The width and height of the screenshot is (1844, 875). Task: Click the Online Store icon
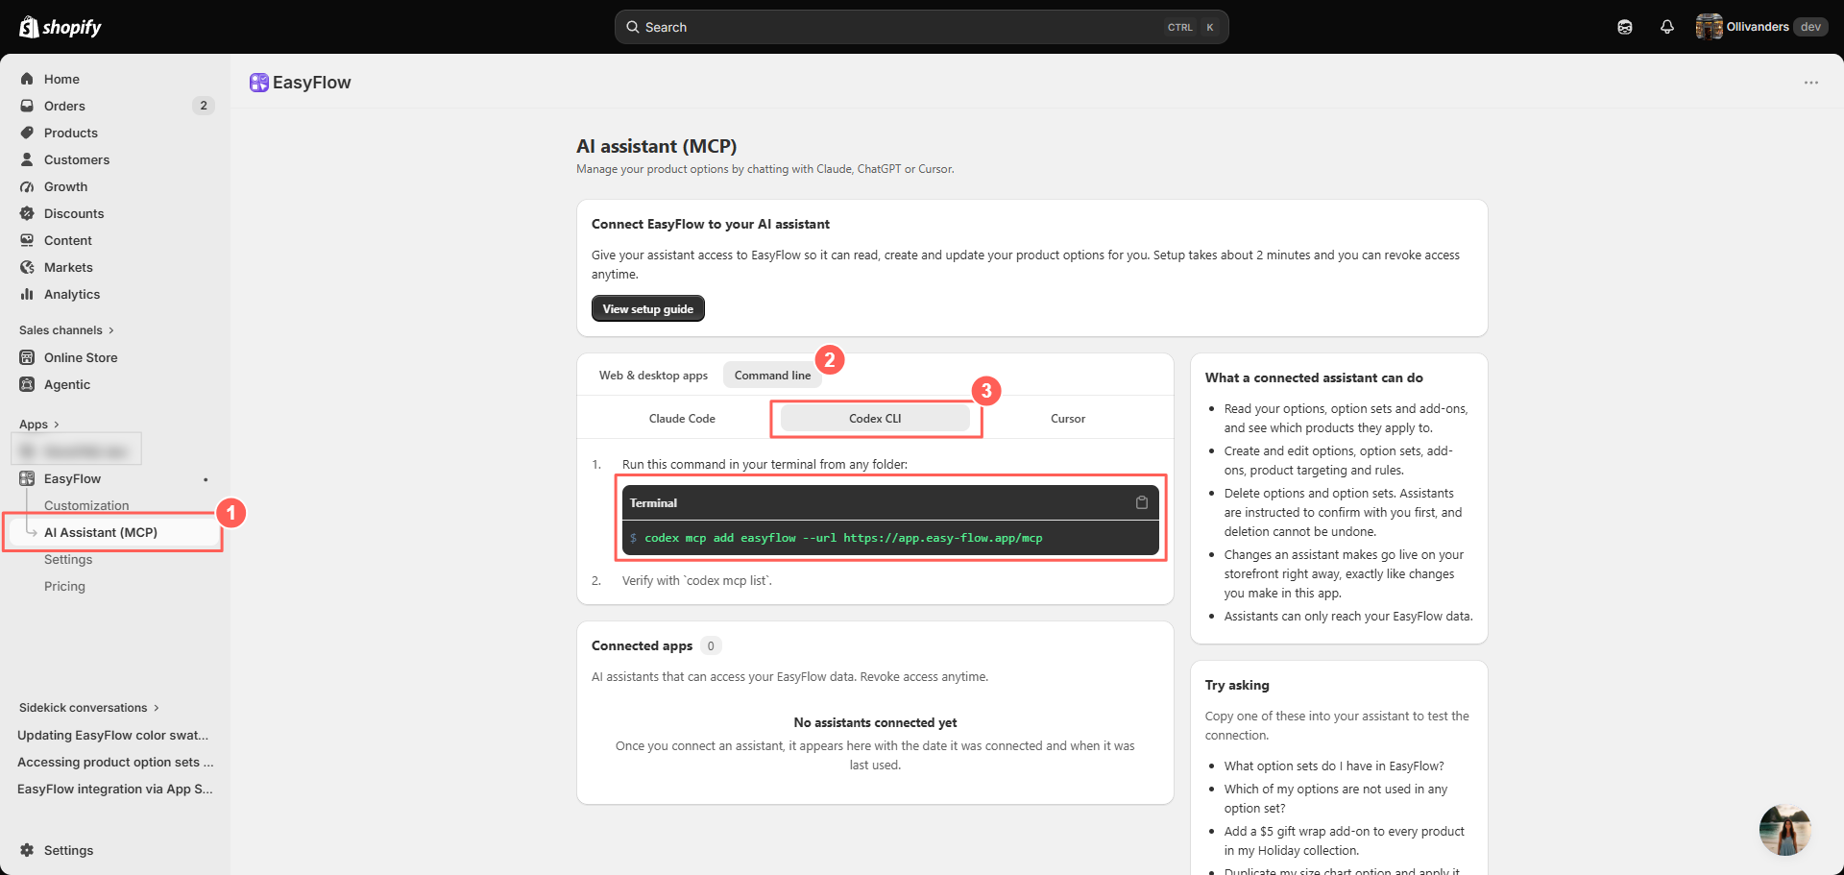[27, 357]
